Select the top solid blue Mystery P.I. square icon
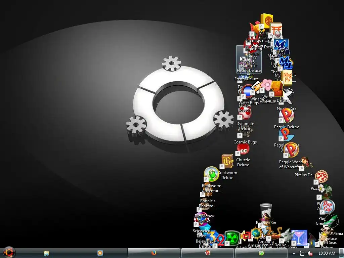The image size is (344, 258). 281,44
